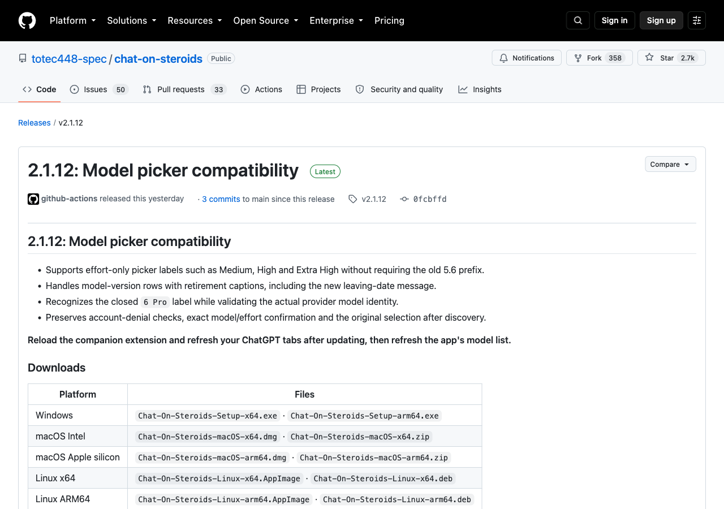Click the Public visibility badge

click(x=221, y=58)
